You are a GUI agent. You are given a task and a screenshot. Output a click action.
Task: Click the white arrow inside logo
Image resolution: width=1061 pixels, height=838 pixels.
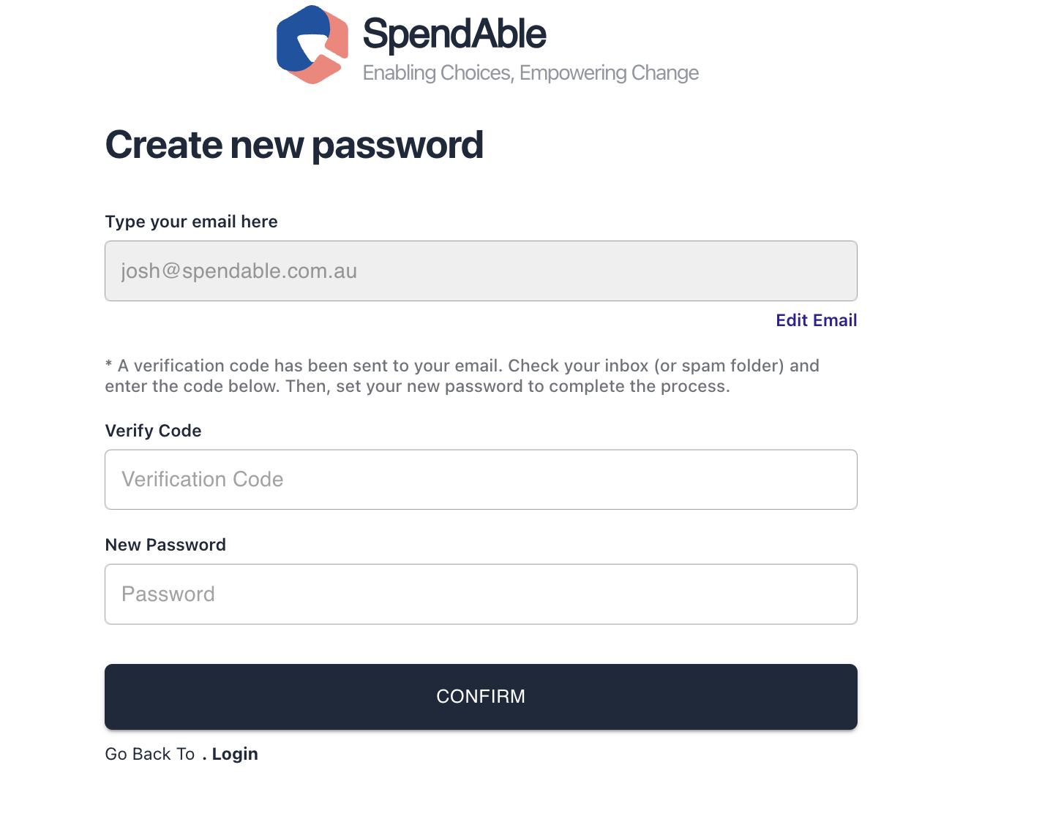[312, 46]
